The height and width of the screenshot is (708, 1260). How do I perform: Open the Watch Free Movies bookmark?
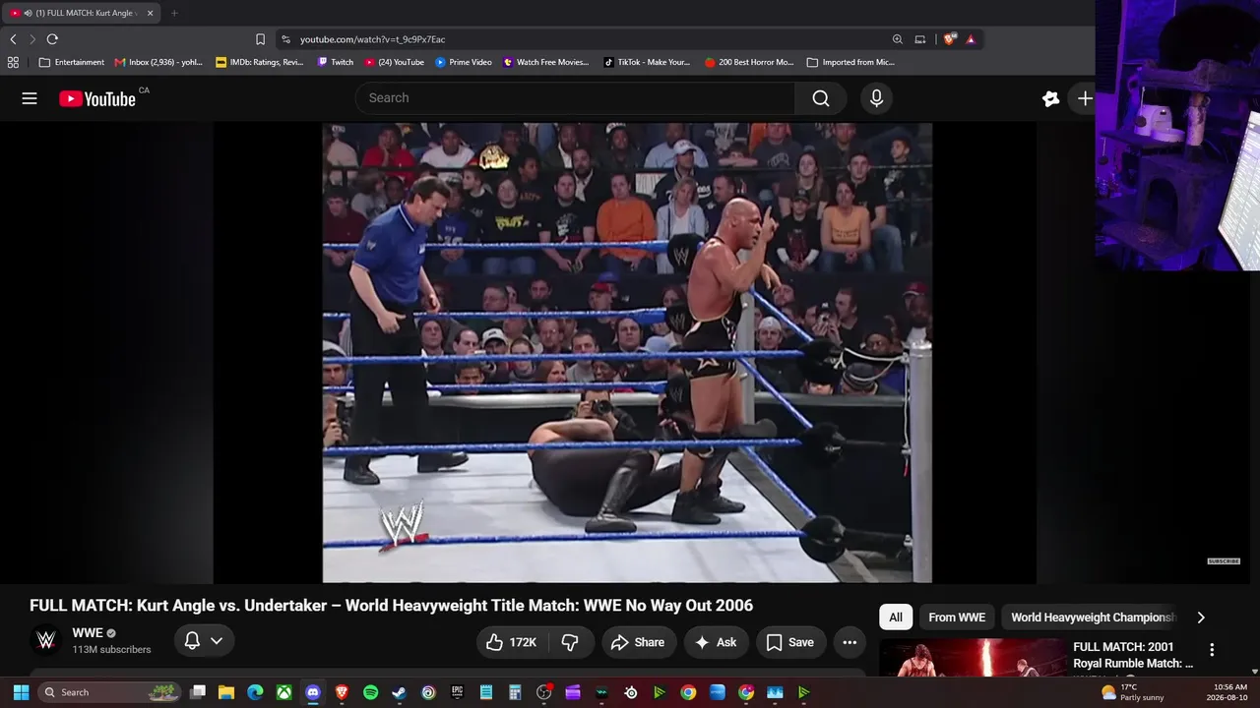tap(546, 62)
